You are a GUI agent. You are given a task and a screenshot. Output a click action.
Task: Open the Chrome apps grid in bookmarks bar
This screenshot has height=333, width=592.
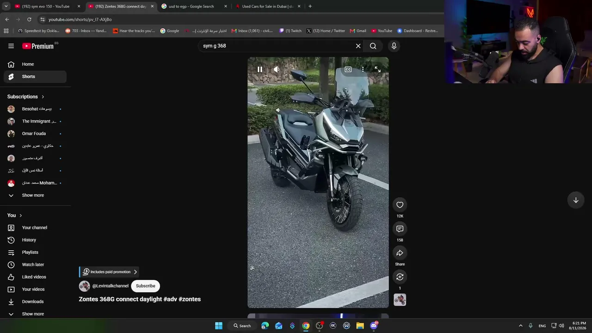pyautogui.click(x=6, y=31)
